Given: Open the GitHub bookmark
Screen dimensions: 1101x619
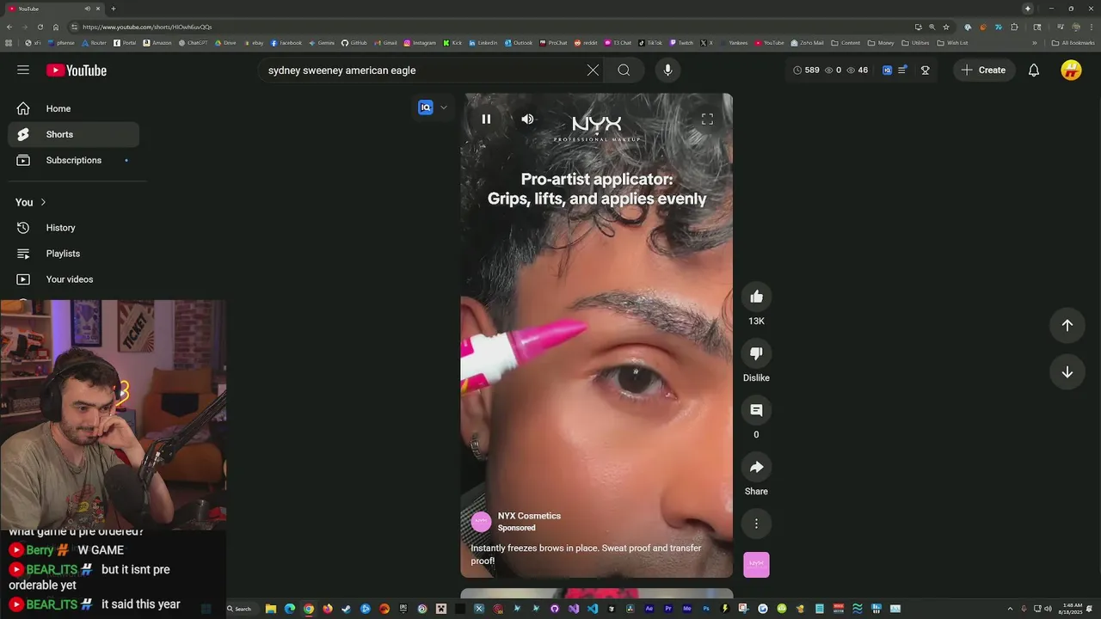Looking at the screenshot, I should click(354, 43).
